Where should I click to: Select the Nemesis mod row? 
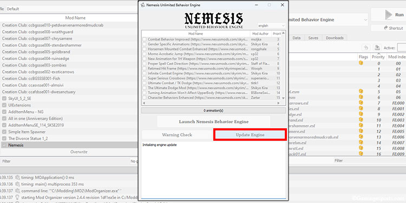click(x=69, y=145)
